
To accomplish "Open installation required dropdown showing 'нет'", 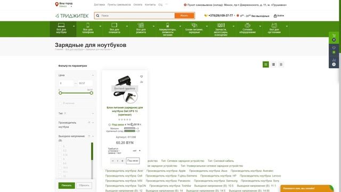I will pos(136,150).
